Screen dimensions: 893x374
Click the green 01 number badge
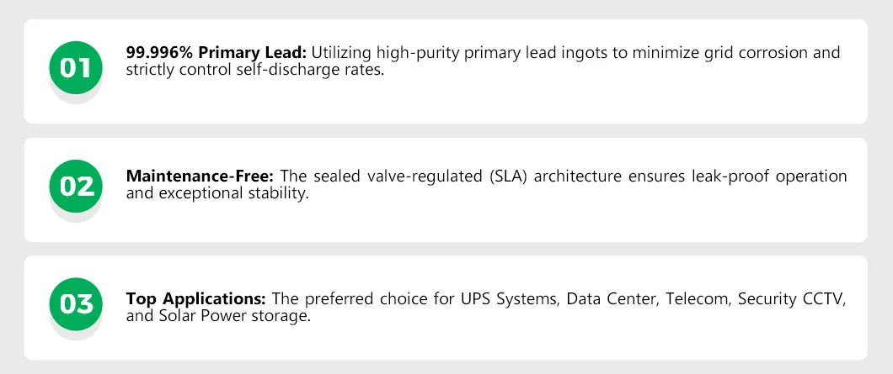(76, 68)
